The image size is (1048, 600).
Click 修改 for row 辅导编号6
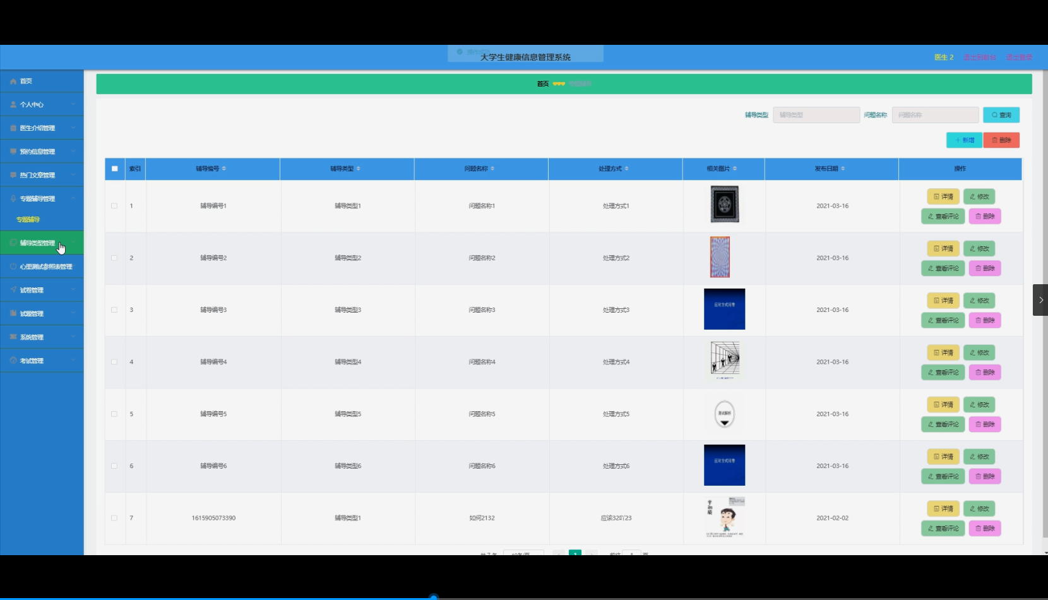(x=979, y=457)
